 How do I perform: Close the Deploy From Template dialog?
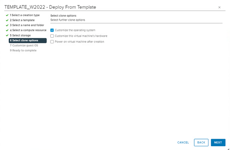pyautogui.click(x=220, y=7)
